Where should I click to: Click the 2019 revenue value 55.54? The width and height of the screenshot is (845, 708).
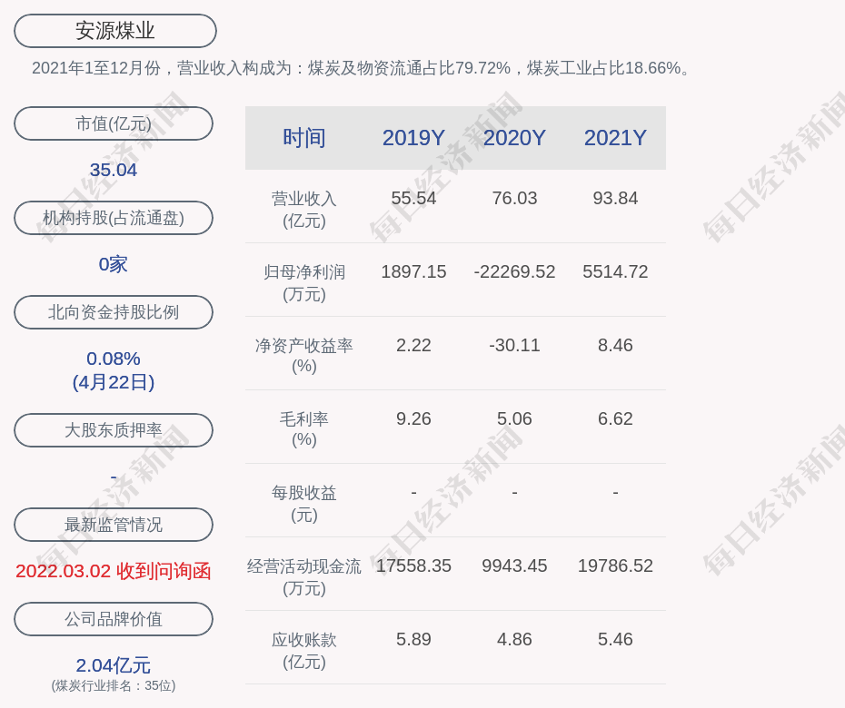(x=413, y=198)
